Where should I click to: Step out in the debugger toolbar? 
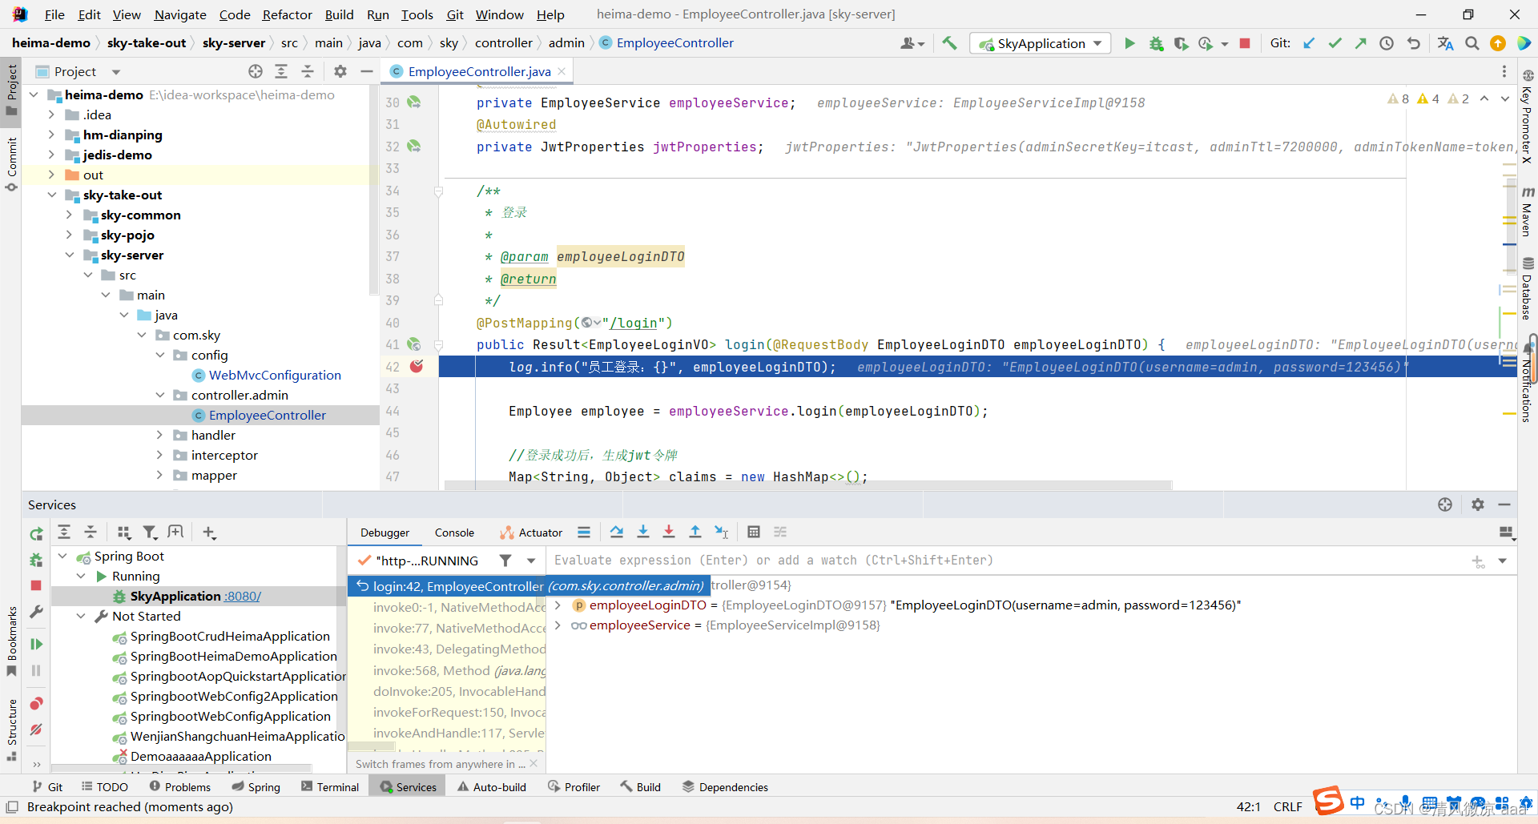tap(695, 532)
